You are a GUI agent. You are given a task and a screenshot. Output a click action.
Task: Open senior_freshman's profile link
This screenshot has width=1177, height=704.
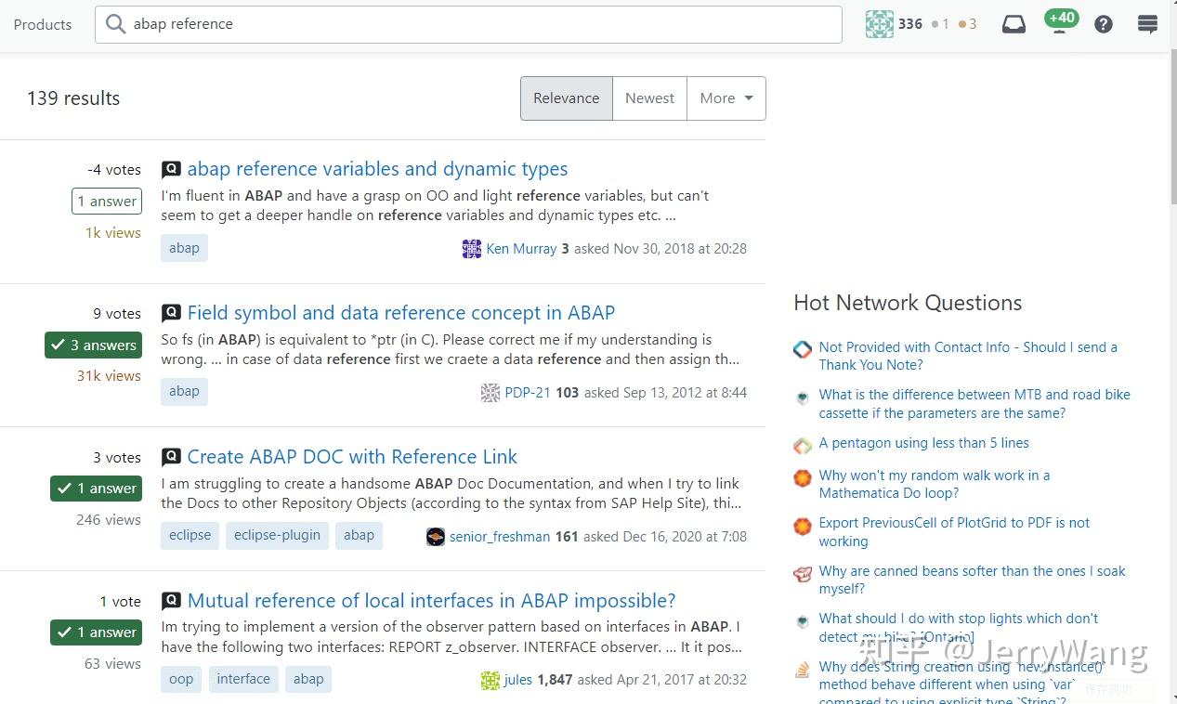[500, 537]
